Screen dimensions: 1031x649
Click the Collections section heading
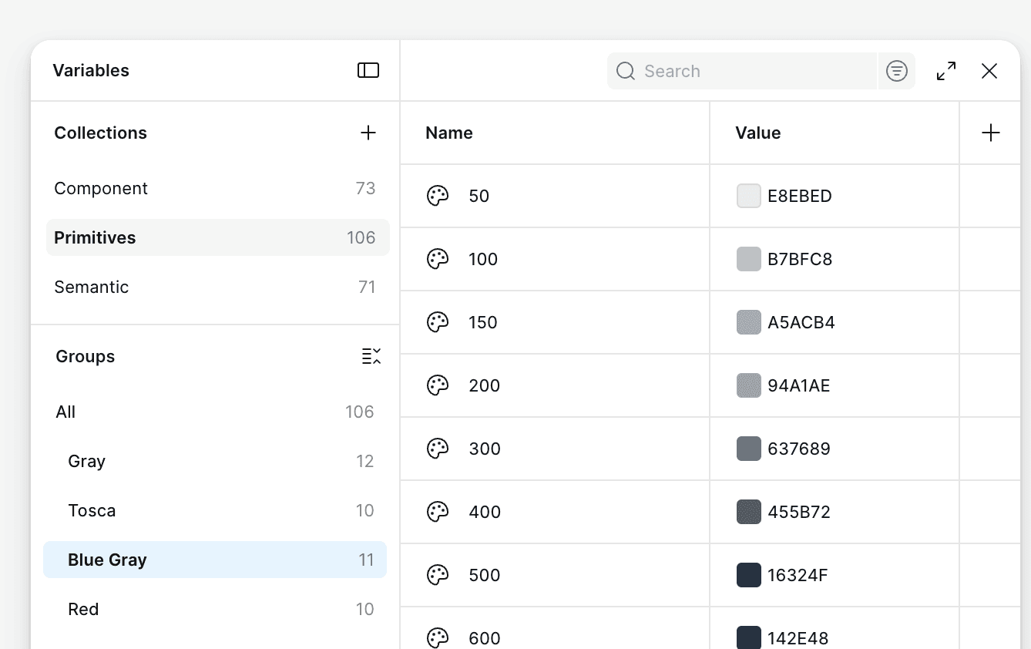[100, 133]
